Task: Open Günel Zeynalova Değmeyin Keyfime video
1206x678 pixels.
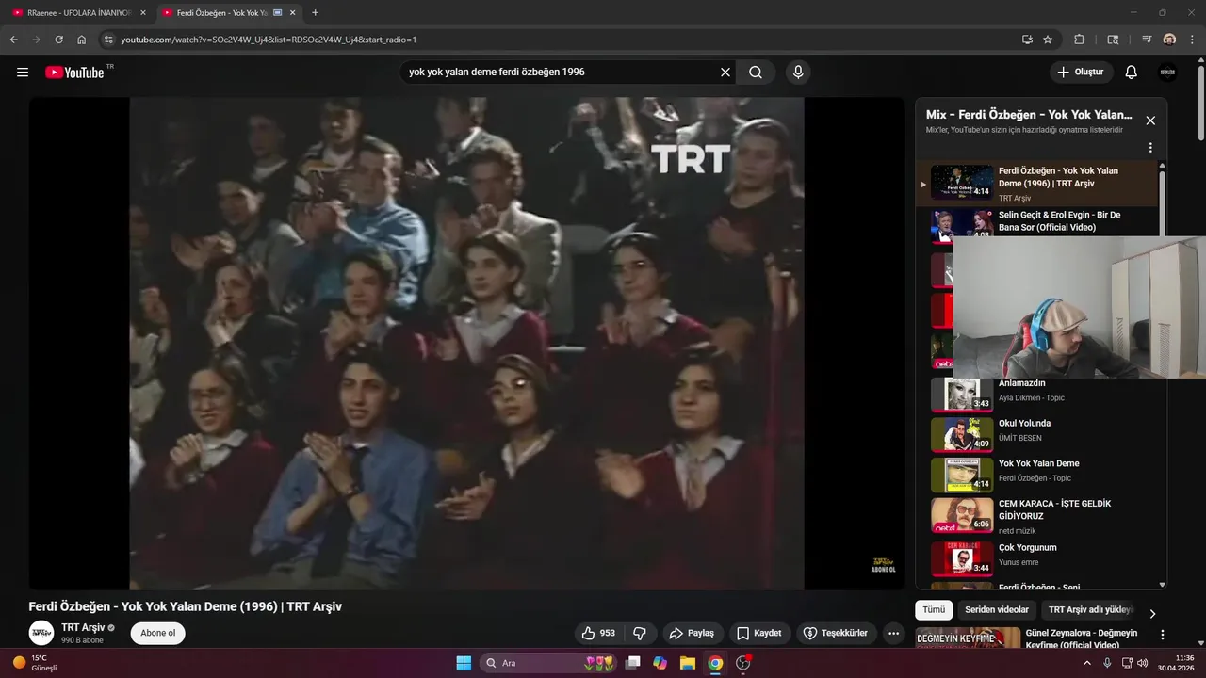Action: [1081, 638]
